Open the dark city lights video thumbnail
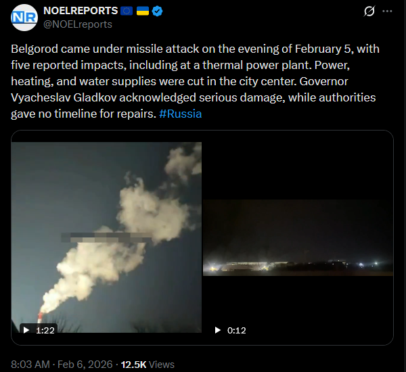 tap(298, 237)
